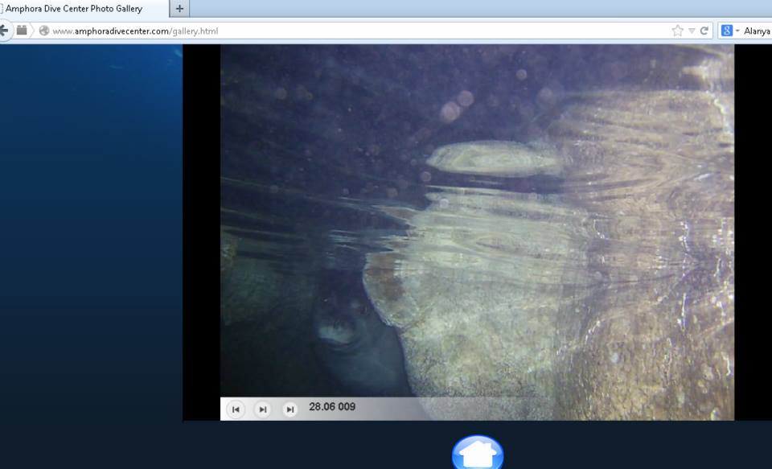Click the blue home icon below the gallery
772x469 pixels.
(478, 453)
